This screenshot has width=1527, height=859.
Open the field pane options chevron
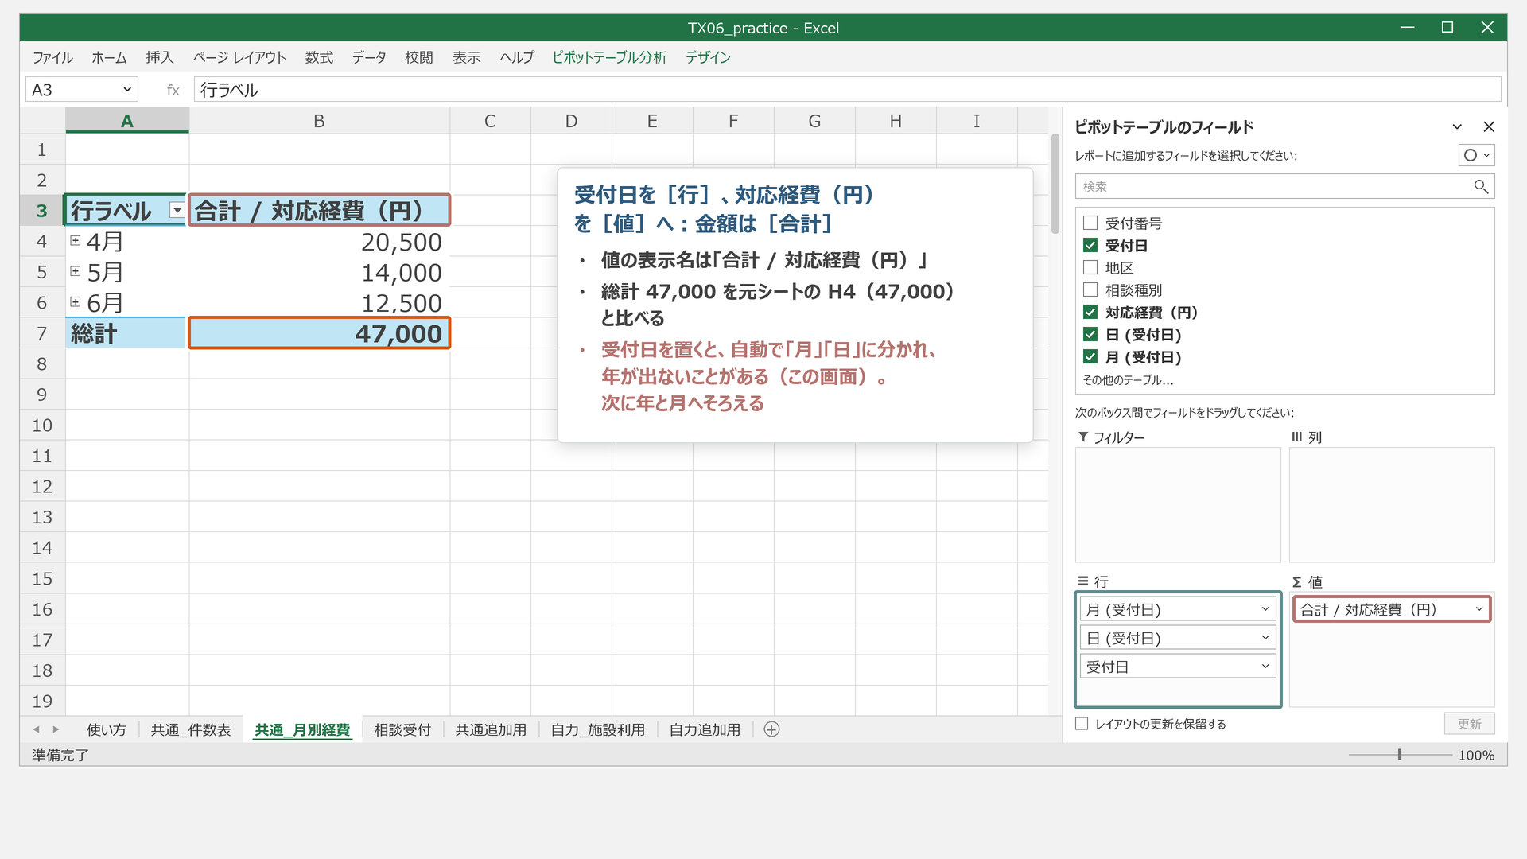(x=1457, y=126)
